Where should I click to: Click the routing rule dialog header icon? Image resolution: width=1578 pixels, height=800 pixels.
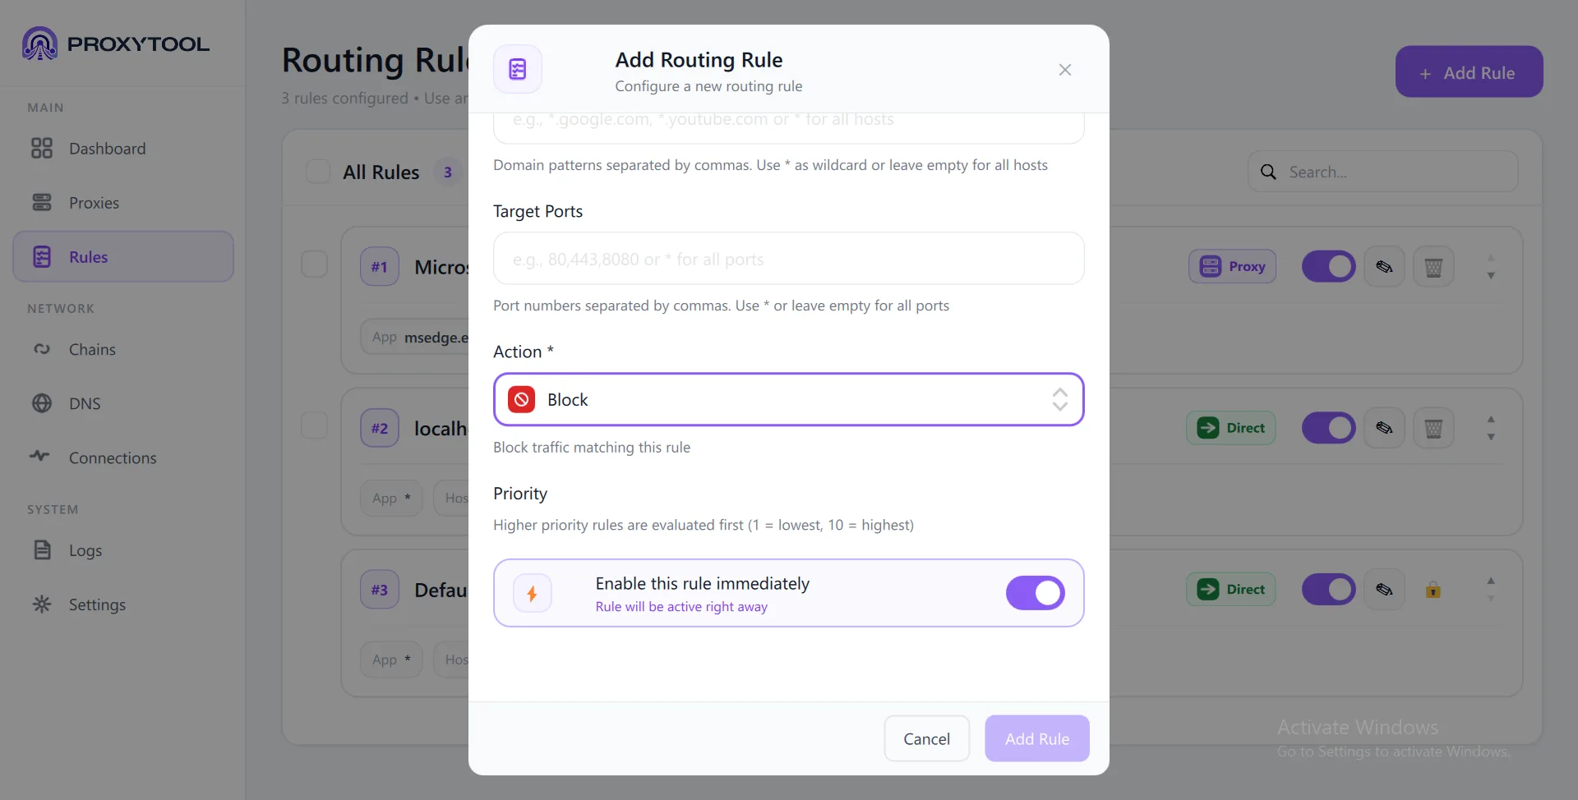[x=518, y=70]
